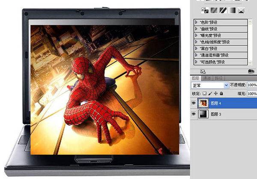This screenshot has width=257, height=179.
Task: Select the 图层 3 thumbnail
Action: pos(203,114)
